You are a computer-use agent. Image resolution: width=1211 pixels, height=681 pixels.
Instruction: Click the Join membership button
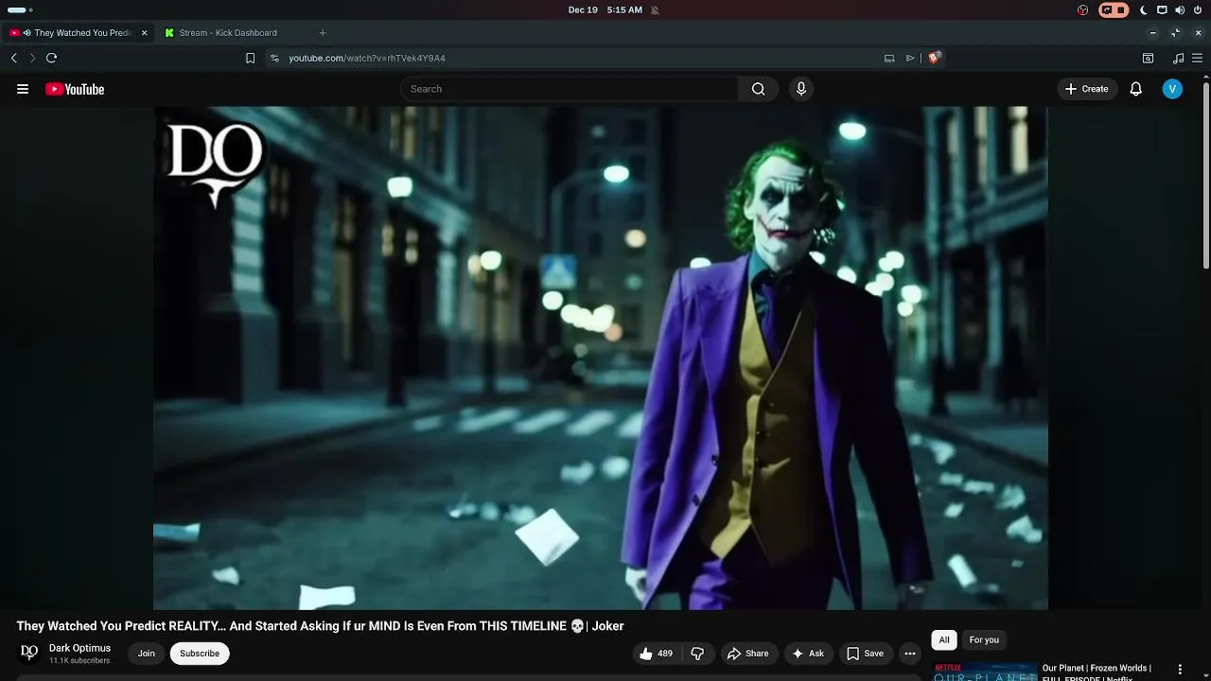[x=147, y=654]
